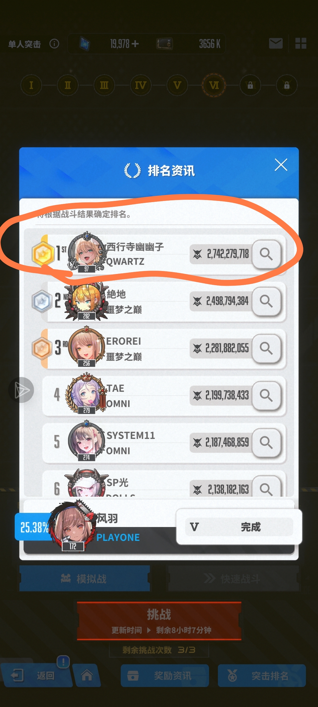Expand the stage V 完成 dropdown
The width and height of the screenshot is (318, 707).
239,527
